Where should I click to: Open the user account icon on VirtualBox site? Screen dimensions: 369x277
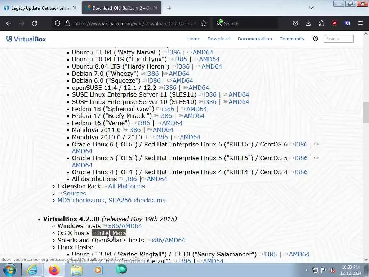(x=315, y=39)
